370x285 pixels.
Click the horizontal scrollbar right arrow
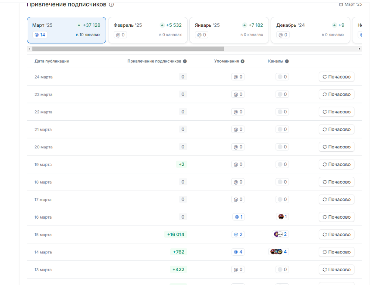click(360, 49)
